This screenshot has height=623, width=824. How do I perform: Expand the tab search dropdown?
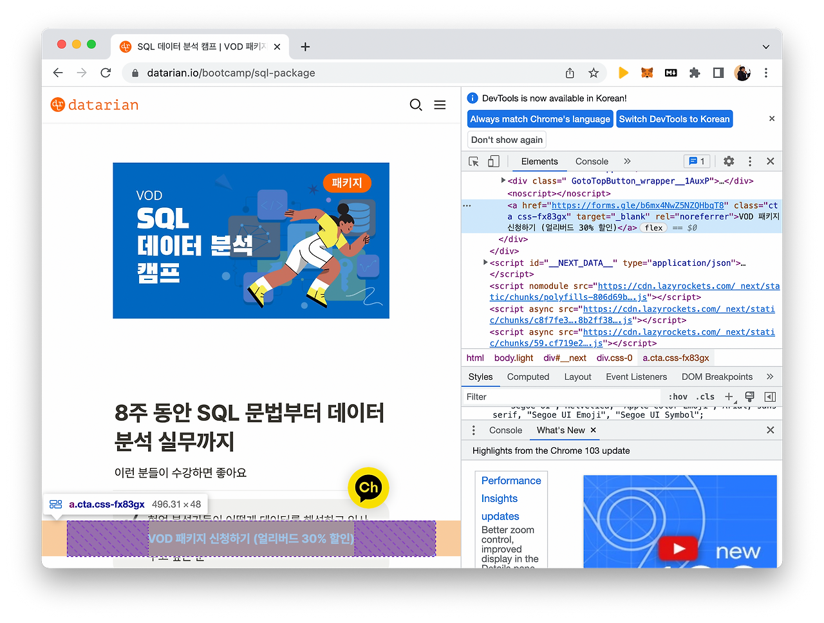(766, 46)
